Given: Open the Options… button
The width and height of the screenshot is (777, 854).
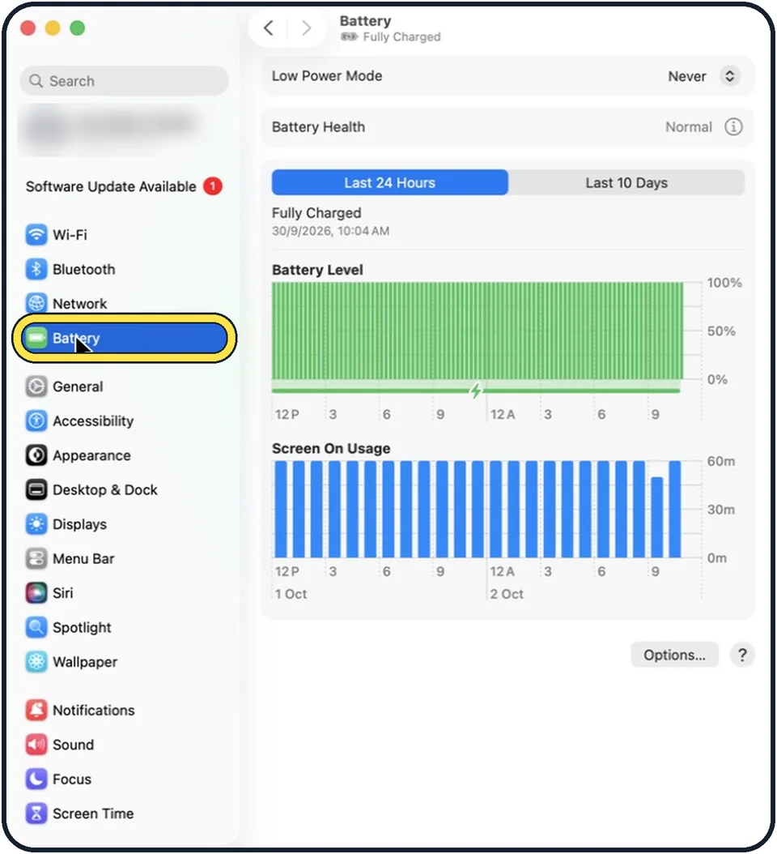Looking at the screenshot, I should pyautogui.click(x=674, y=655).
